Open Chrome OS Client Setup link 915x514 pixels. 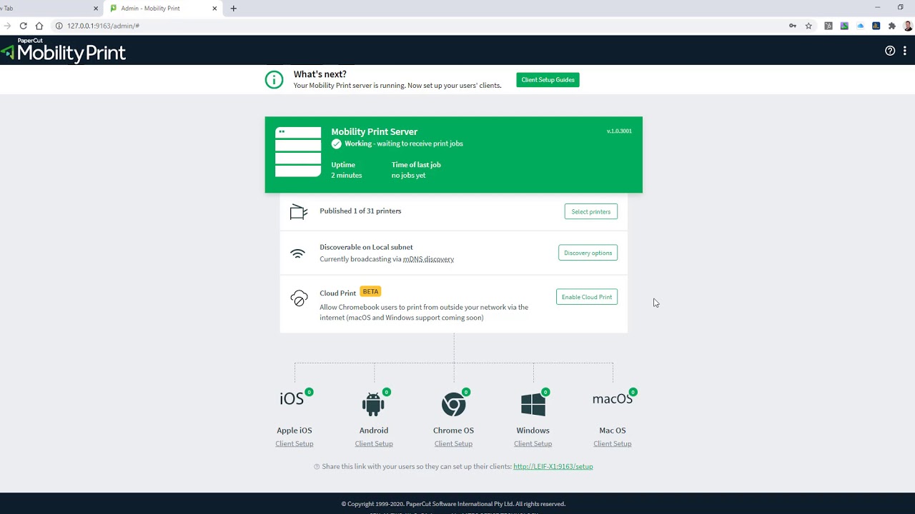coord(453,444)
